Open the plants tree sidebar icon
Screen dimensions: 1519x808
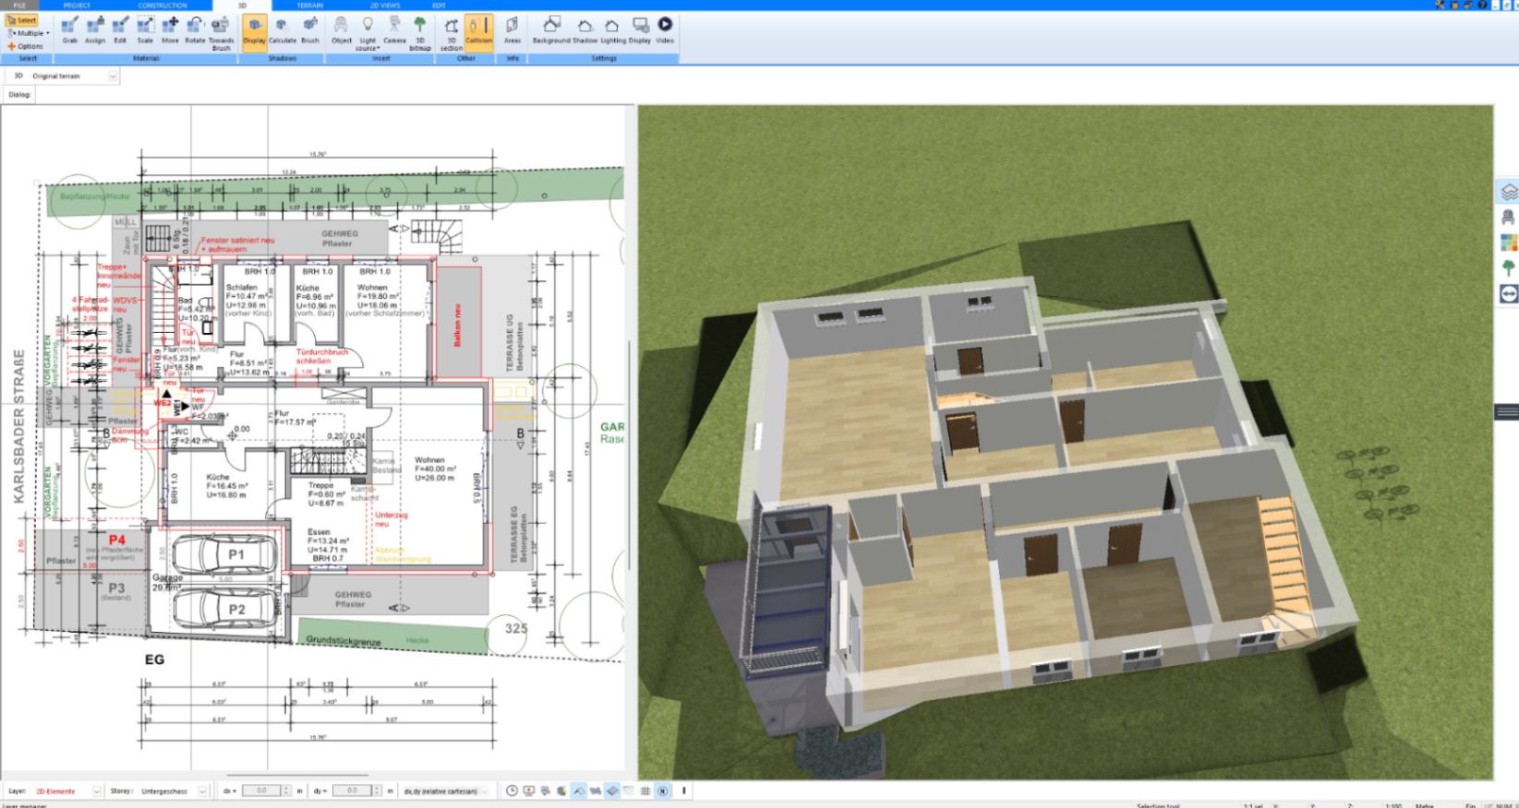(1508, 268)
